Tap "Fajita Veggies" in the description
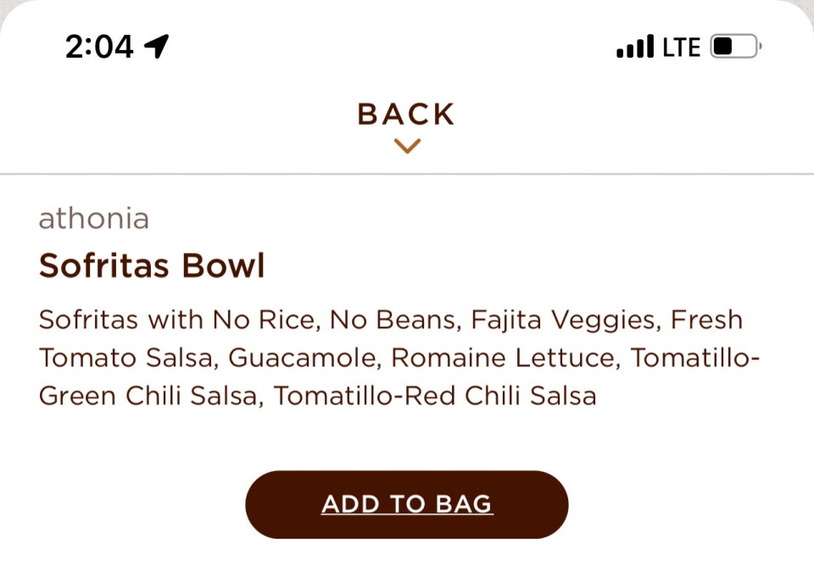 pyautogui.click(x=563, y=321)
